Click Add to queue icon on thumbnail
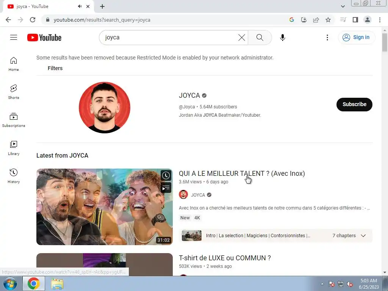 166,188
